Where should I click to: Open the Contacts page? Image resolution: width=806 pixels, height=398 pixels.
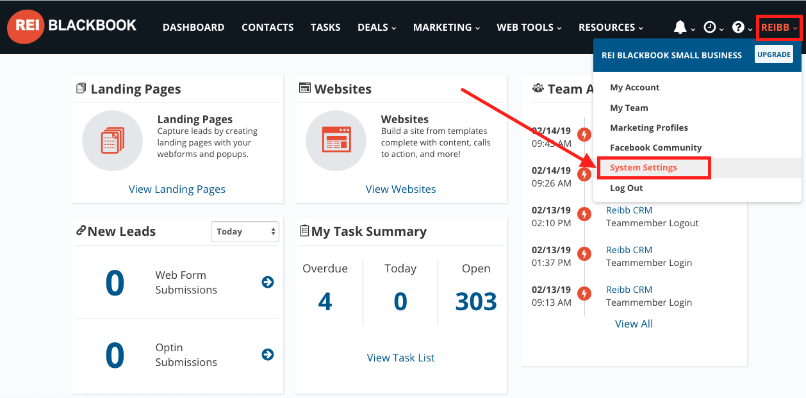268,27
